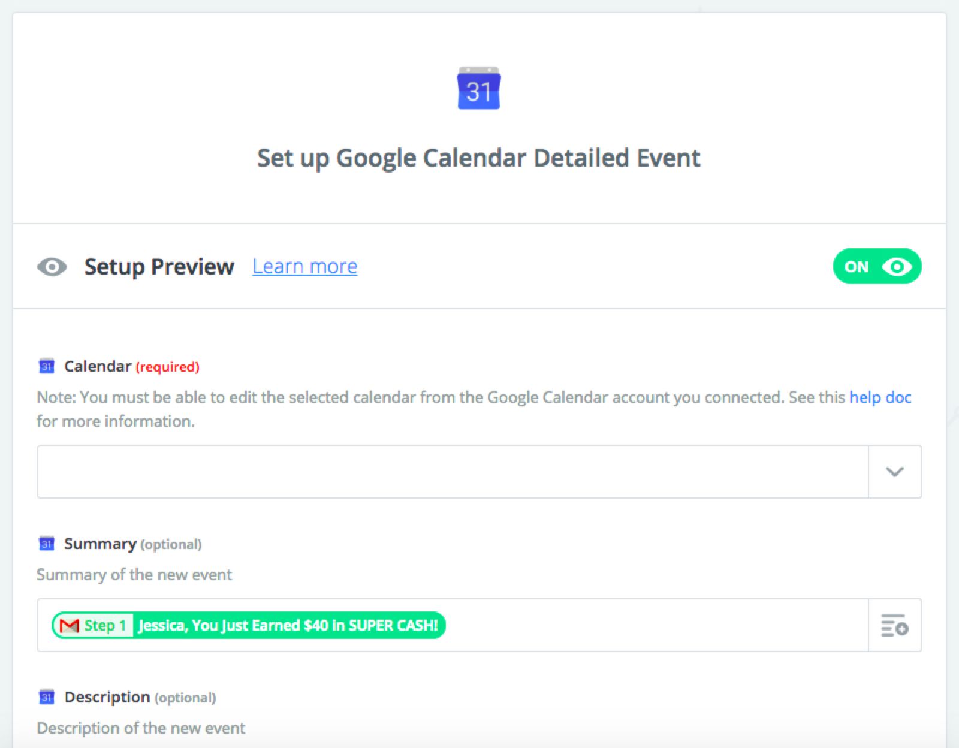Viewport: 959px width, 748px height.
Task: Click the eye icon beside Setup Preview
Action: (x=52, y=267)
